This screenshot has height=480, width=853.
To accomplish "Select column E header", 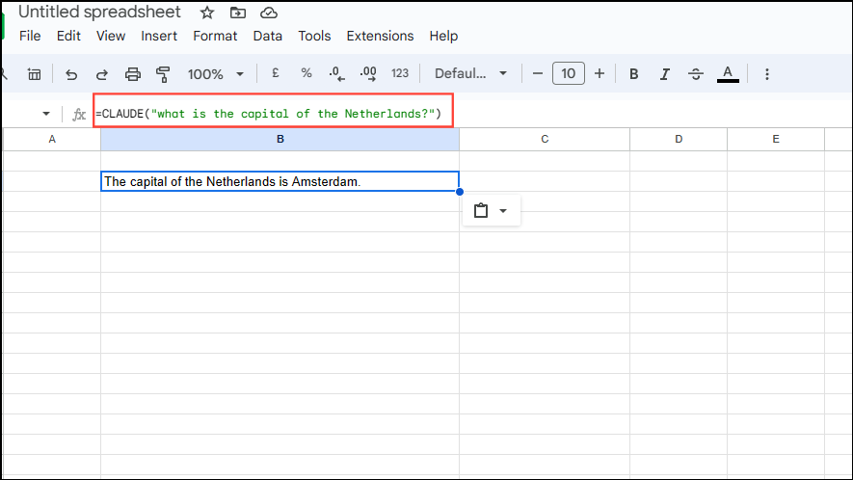I will 776,140.
